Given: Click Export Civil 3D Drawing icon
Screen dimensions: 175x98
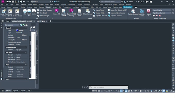Looking at the screenshot, I should pos(71,11).
